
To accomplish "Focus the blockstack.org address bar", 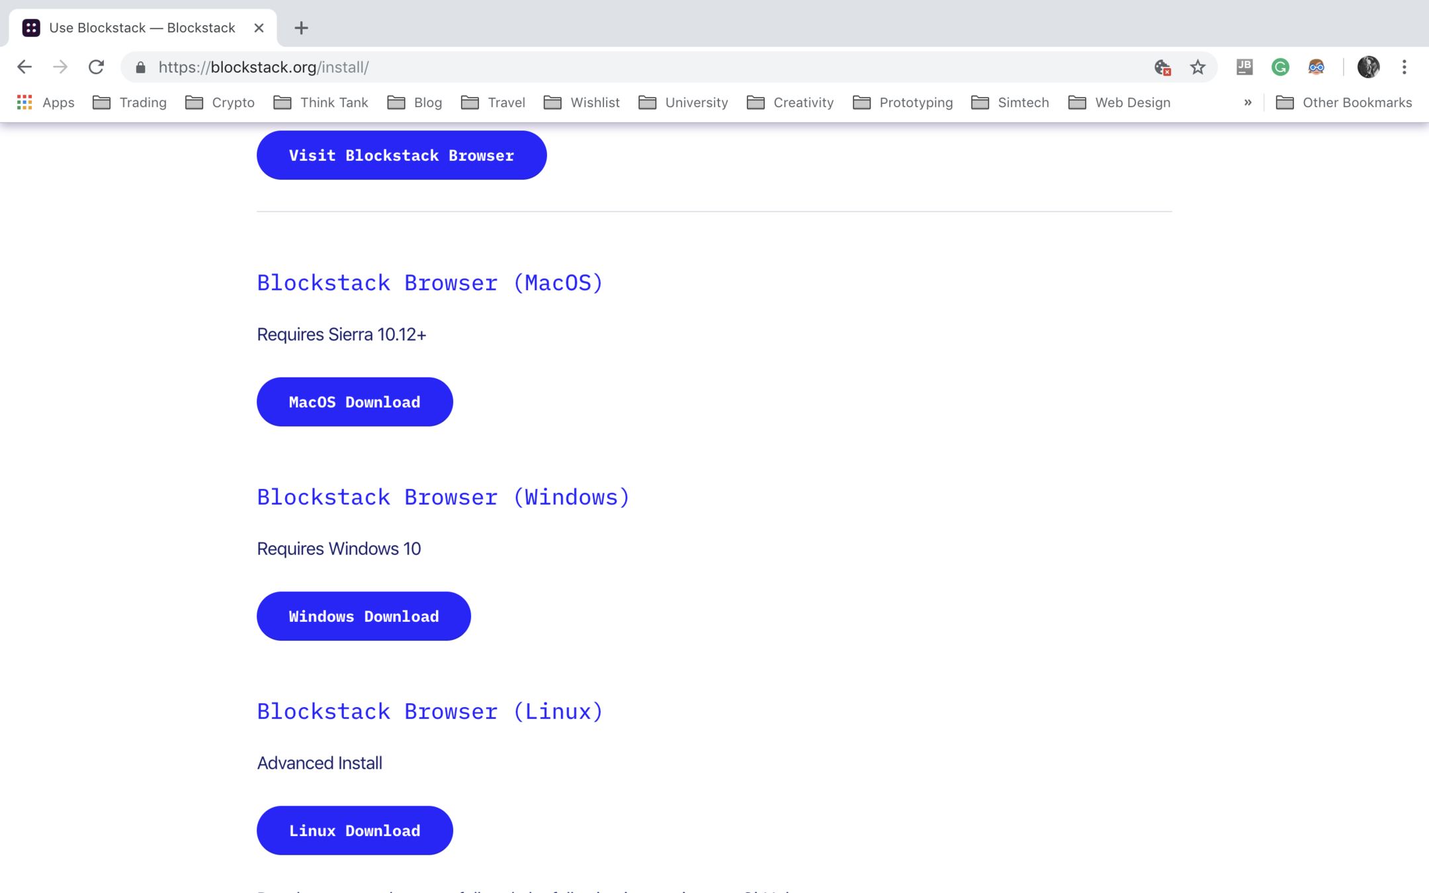I will tap(595, 67).
